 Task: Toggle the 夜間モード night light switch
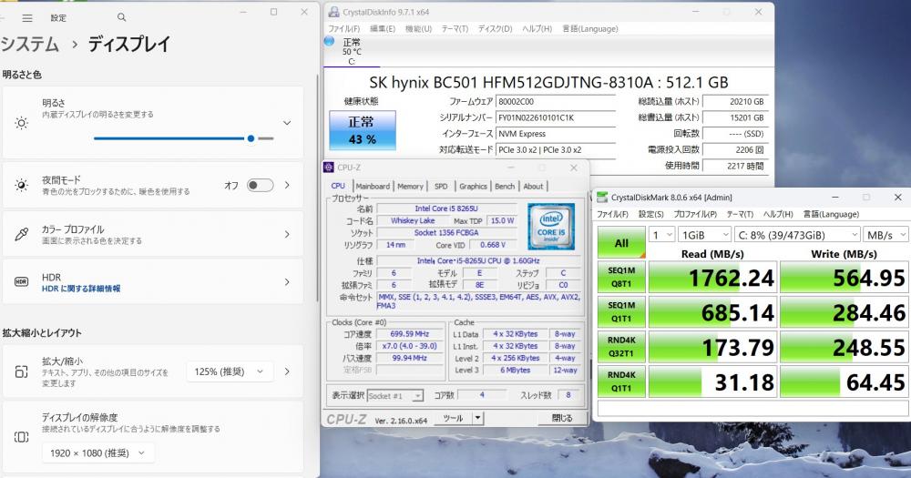click(260, 185)
